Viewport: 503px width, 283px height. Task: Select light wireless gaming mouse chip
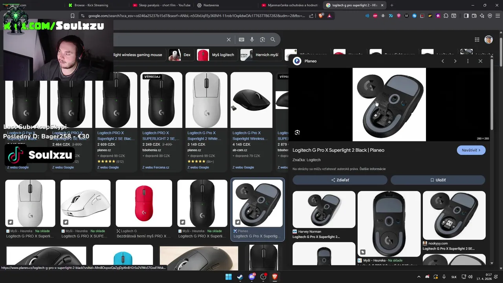tap(138, 55)
